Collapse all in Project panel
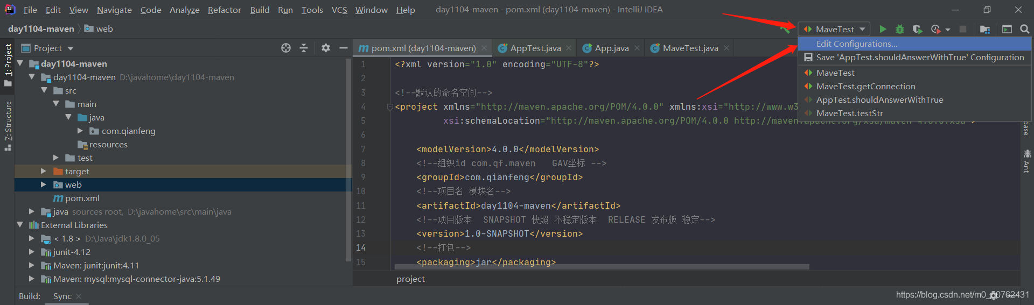This screenshot has width=1034, height=305. click(x=304, y=48)
